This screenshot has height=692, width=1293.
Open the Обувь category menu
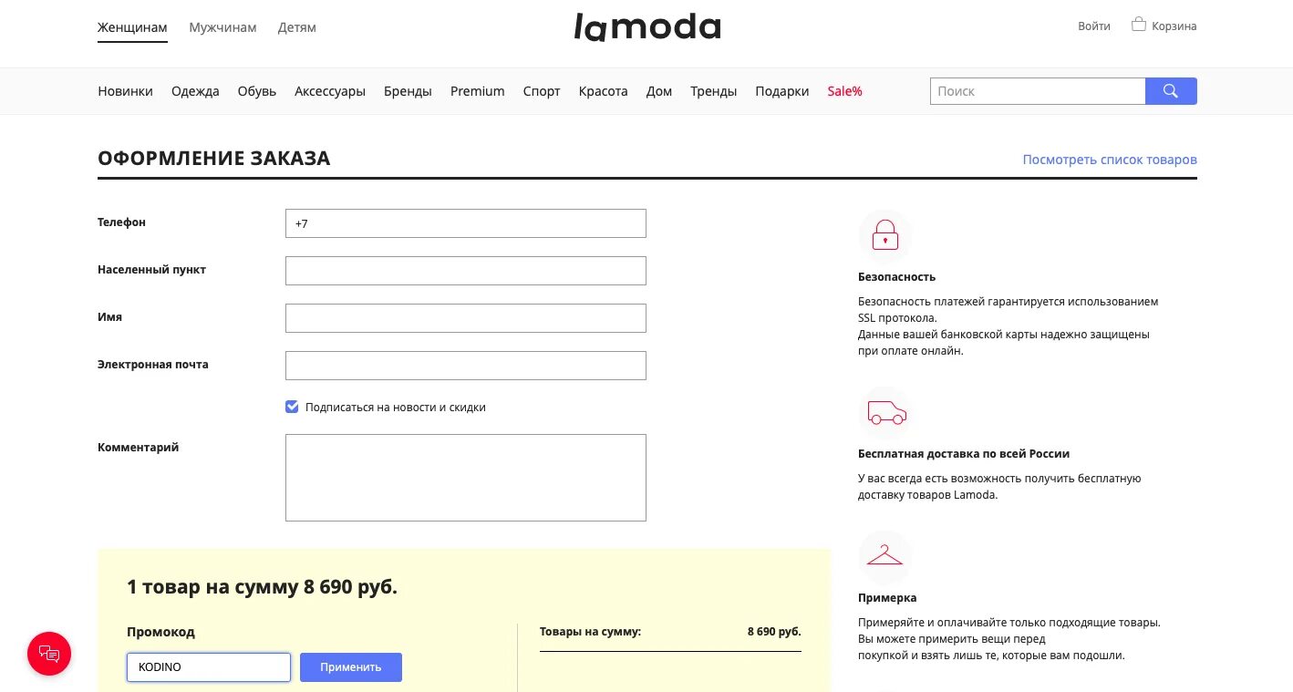click(x=257, y=91)
